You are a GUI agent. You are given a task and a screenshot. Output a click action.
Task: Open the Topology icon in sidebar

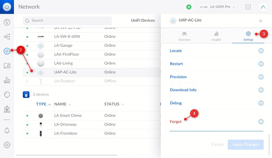point(7,37)
